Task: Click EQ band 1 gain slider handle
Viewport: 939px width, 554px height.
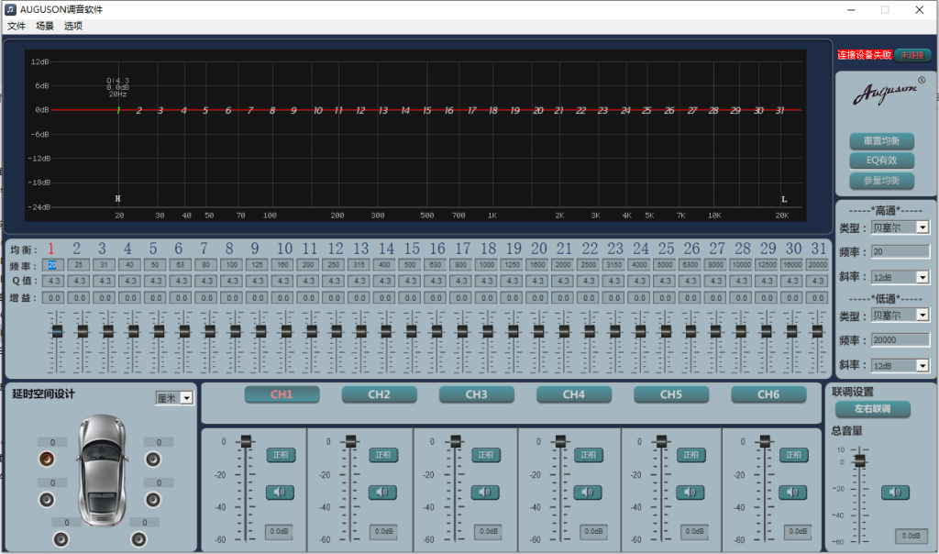Action: point(57,331)
